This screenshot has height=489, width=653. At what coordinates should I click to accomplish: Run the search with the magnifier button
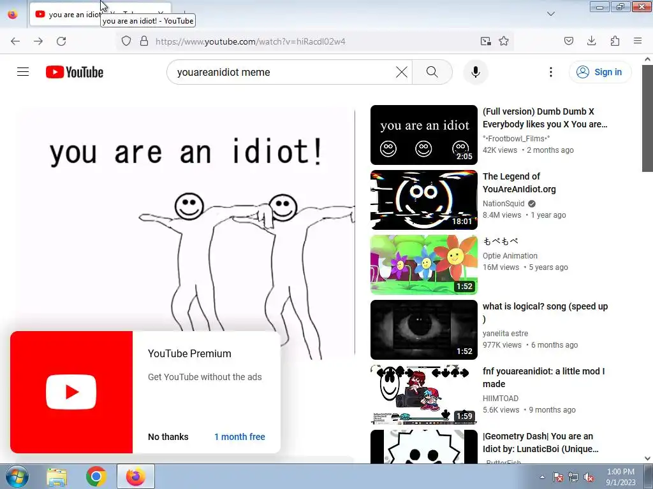tap(432, 72)
